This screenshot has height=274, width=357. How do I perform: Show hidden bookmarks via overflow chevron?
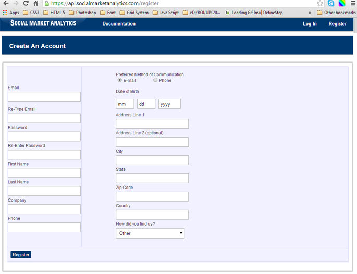(310, 13)
